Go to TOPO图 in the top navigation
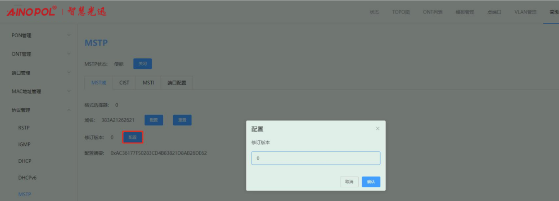The width and height of the screenshot is (559, 201). (x=401, y=12)
